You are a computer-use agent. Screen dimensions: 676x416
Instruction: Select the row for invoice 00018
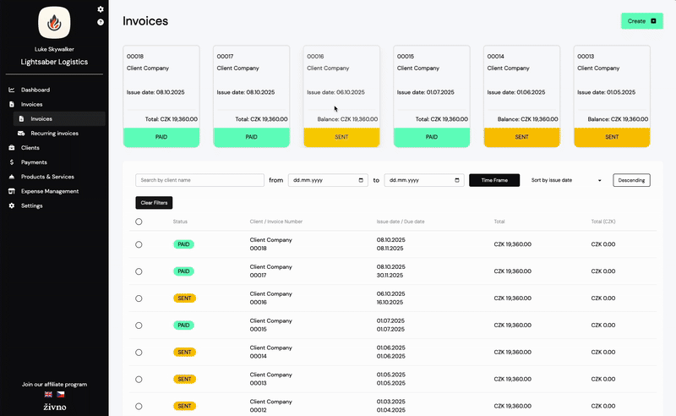pos(139,244)
